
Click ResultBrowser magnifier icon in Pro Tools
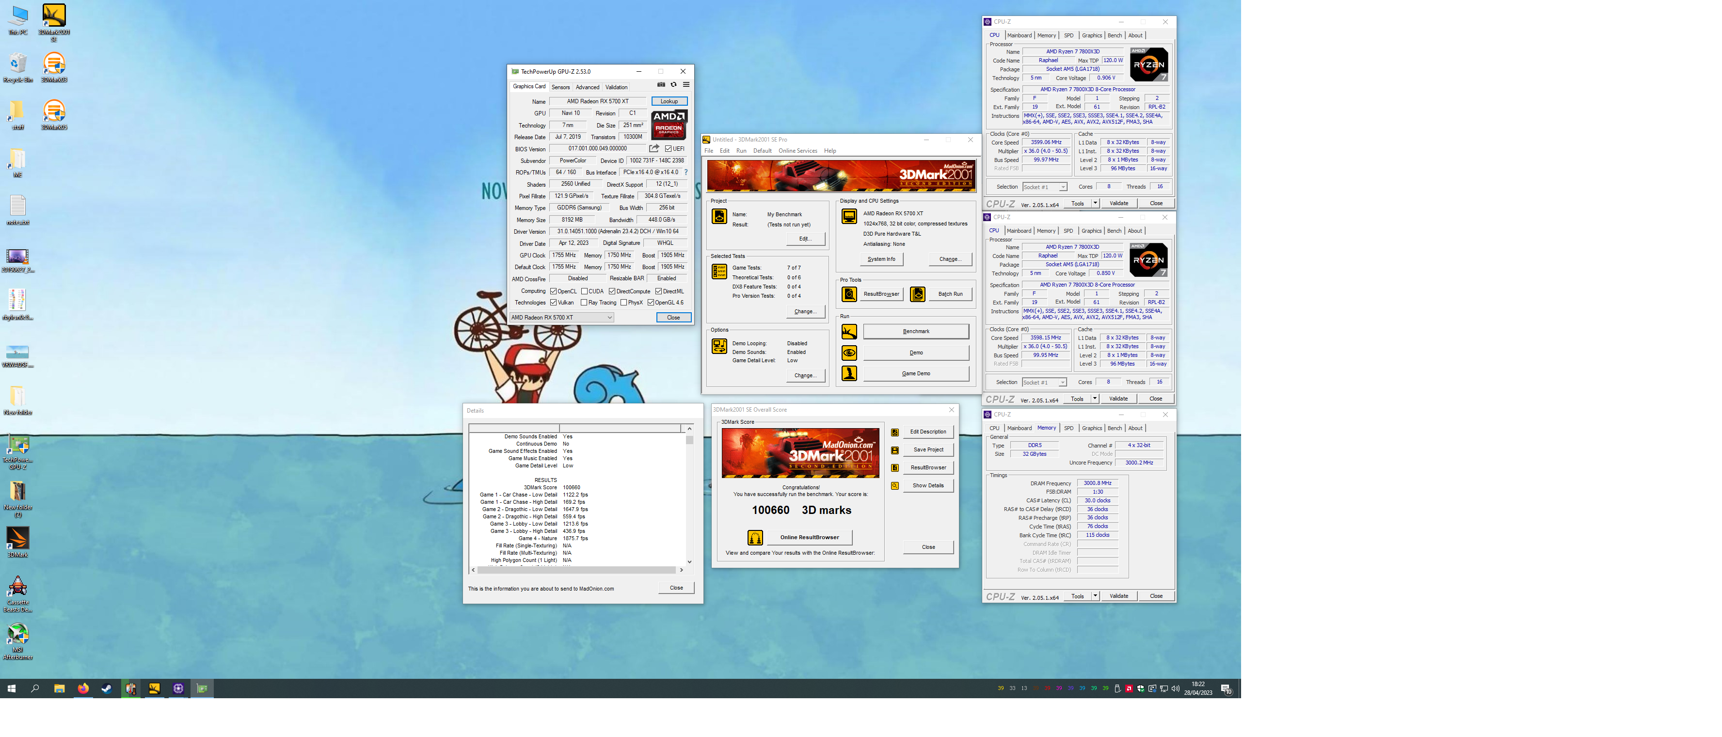pyautogui.click(x=849, y=294)
